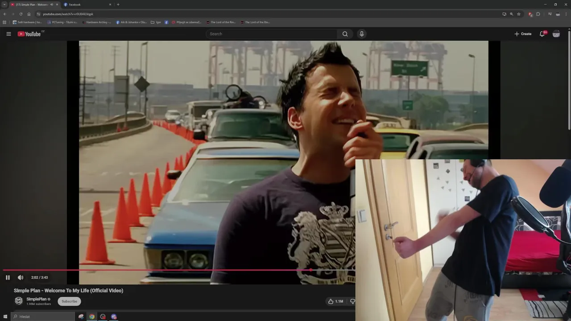Click the Hledat taskbar search box
Image resolution: width=571 pixels, height=321 pixels.
point(42,317)
